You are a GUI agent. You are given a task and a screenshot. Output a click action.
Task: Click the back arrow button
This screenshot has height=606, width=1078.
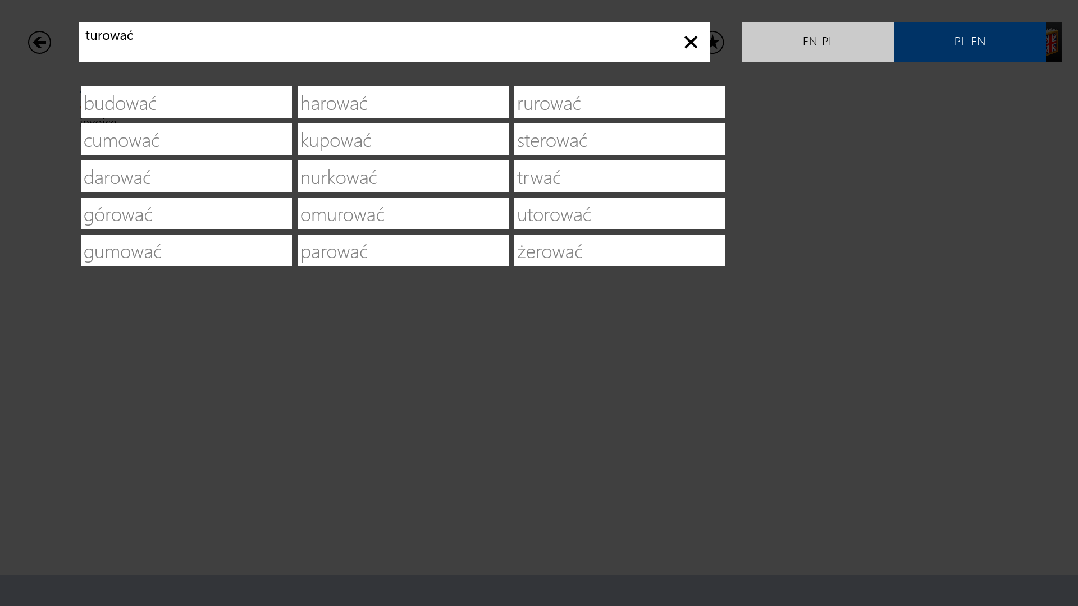(x=39, y=42)
